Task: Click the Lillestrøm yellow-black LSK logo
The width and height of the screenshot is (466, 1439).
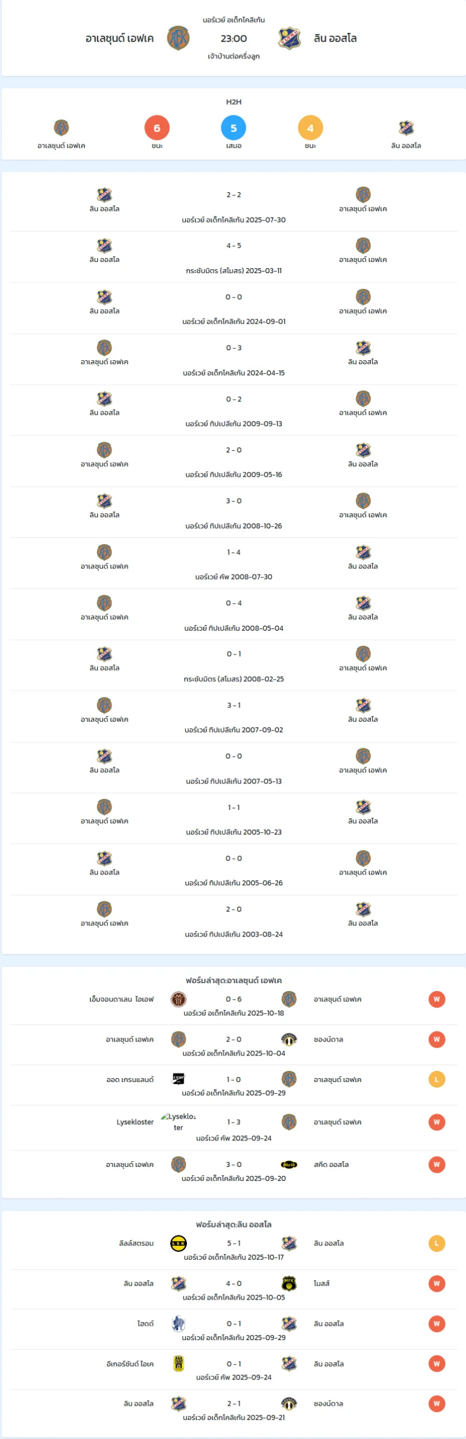Action: click(x=178, y=1243)
